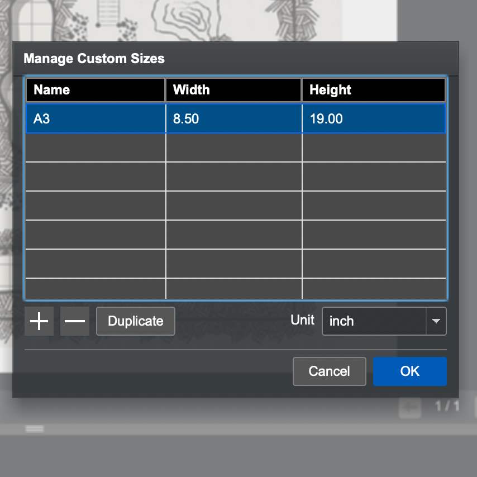This screenshot has height=477, width=477.
Task: Click the Width column header
Action: click(233, 90)
